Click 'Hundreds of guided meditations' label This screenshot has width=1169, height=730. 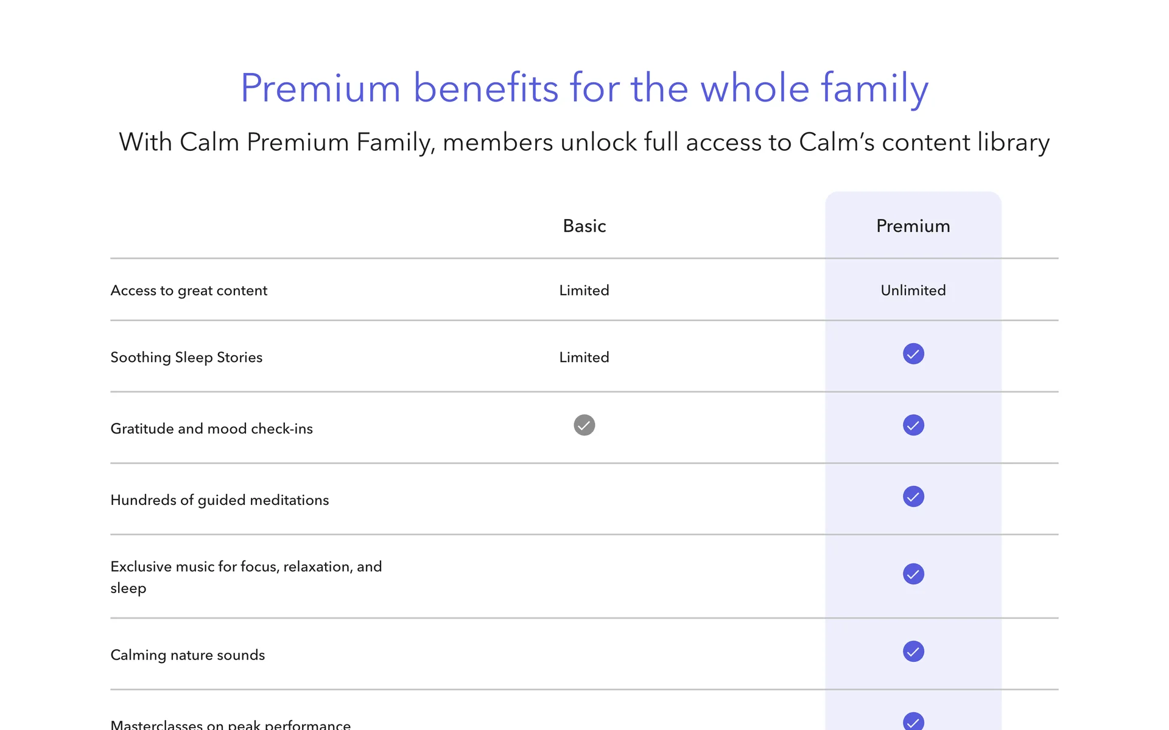click(219, 500)
